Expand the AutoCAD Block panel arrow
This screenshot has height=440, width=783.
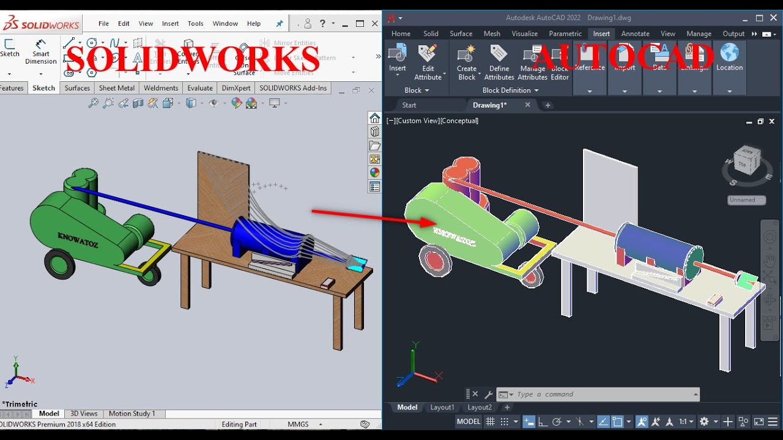[x=427, y=90]
